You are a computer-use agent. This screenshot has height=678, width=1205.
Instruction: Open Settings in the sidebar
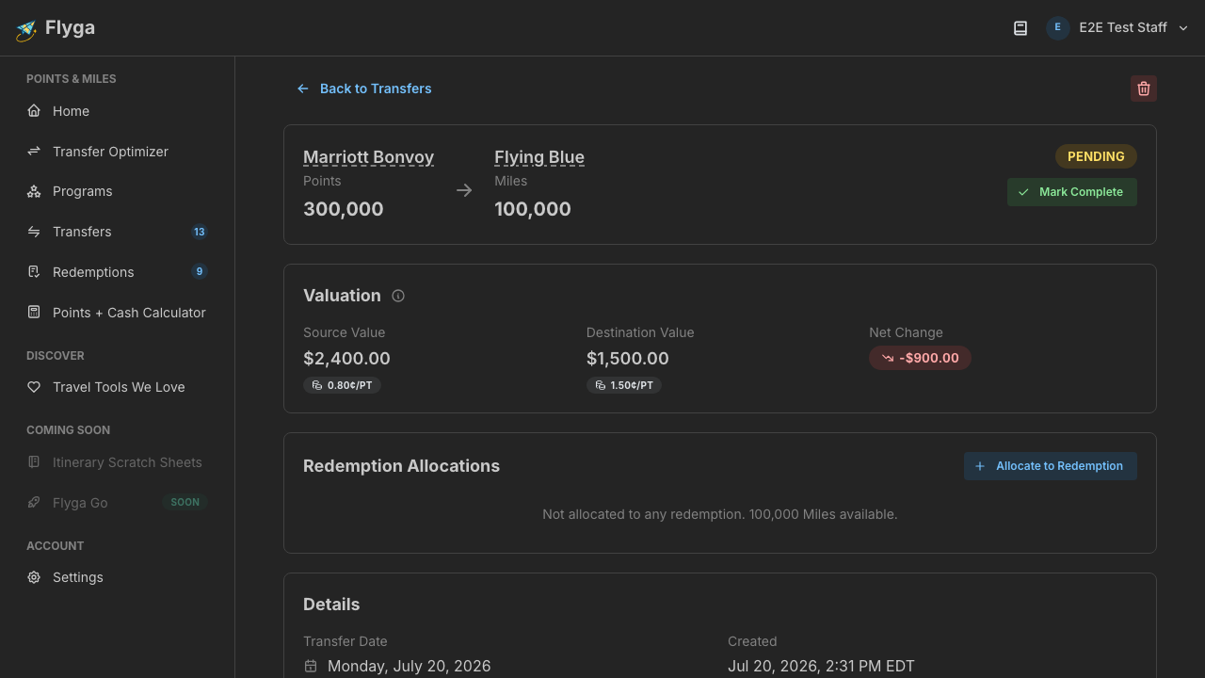click(117, 577)
